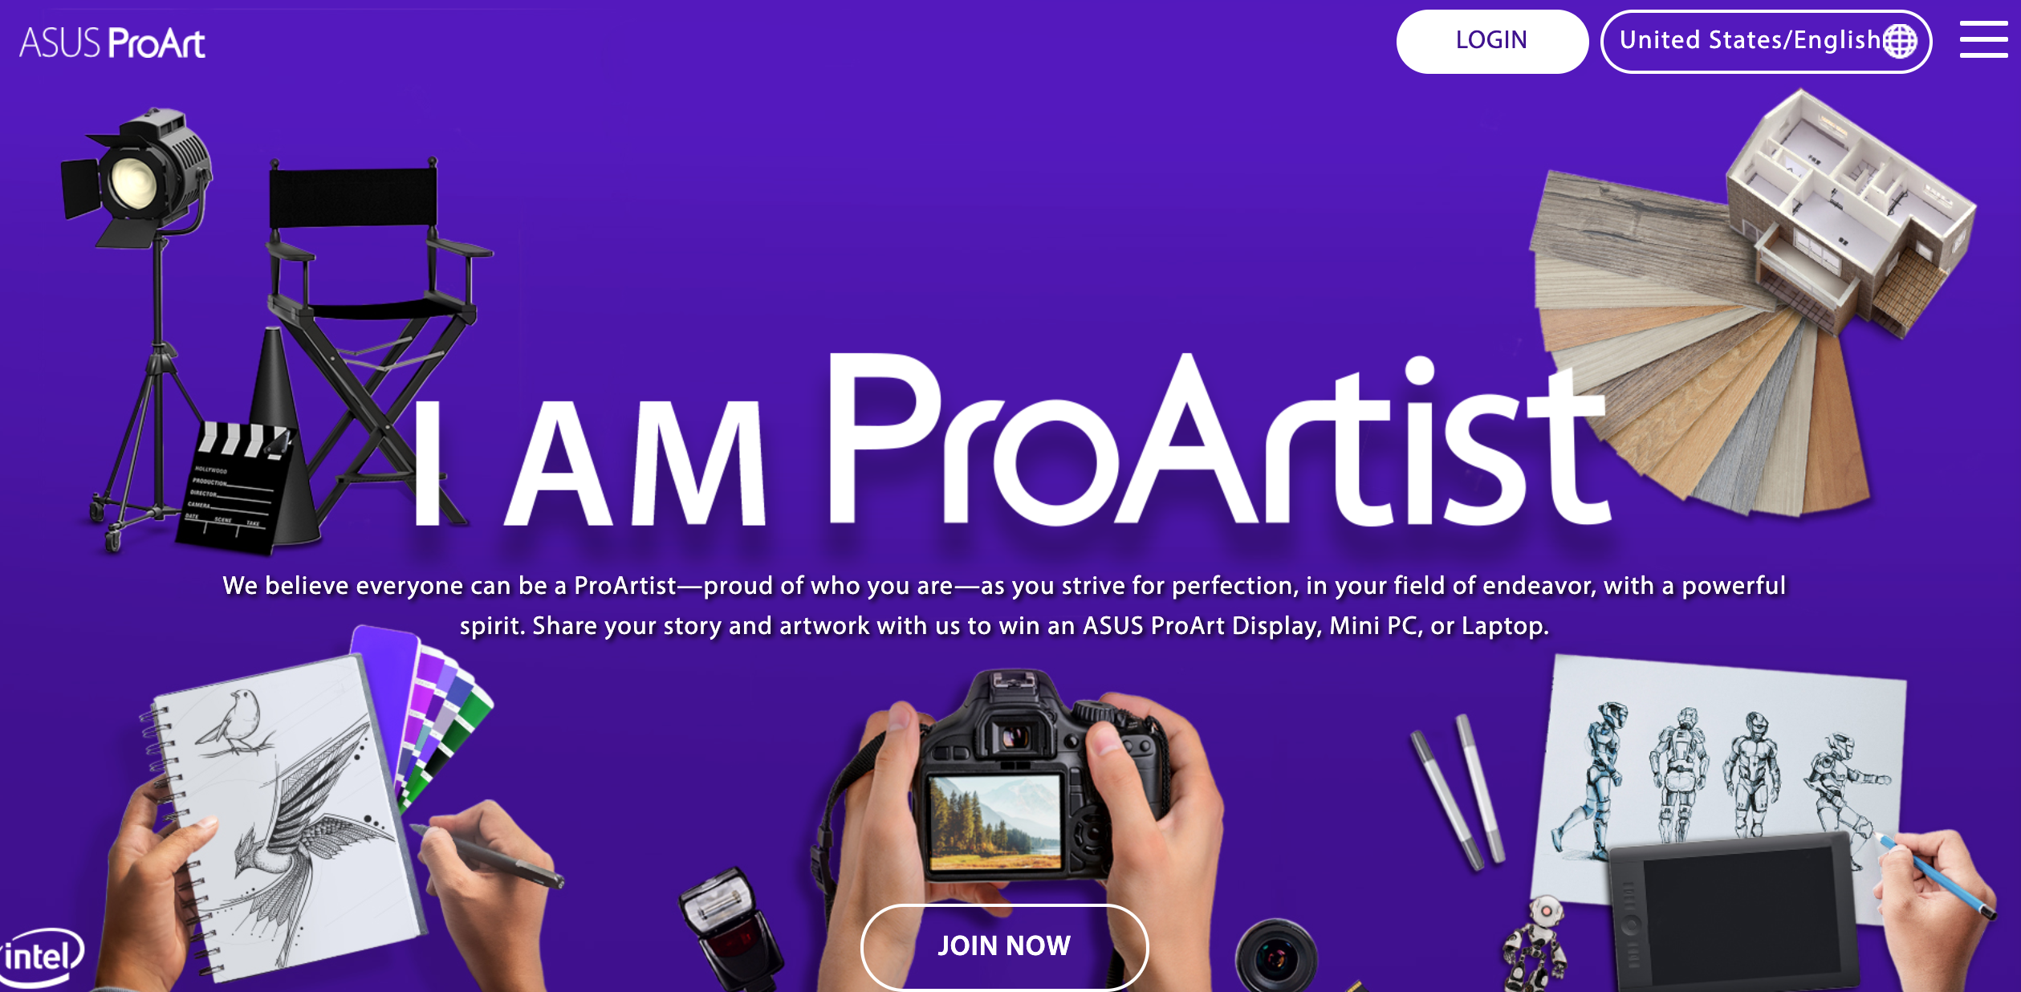Screen dimensions: 2021x992
Task: Click the LOGIN button
Action: 1492,41
